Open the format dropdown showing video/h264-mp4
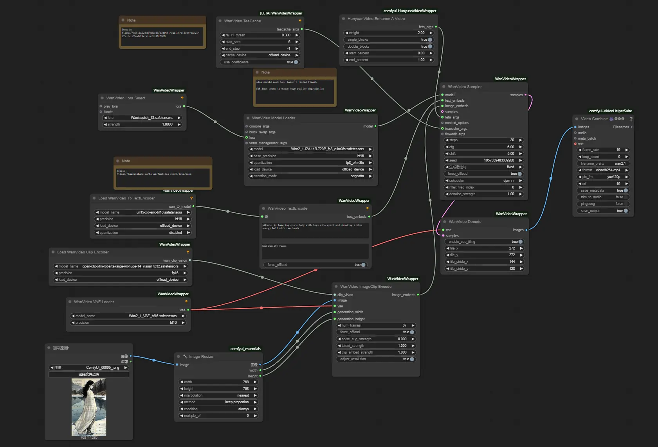 point(602,170)
